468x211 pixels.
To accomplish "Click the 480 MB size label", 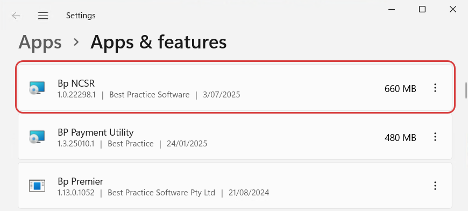I will [x=400, y=138].
